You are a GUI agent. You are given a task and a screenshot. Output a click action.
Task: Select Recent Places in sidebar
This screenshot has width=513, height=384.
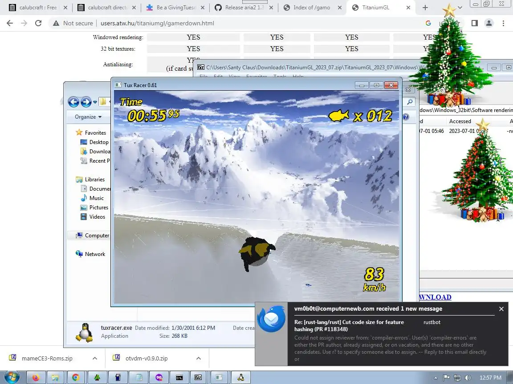95,160
